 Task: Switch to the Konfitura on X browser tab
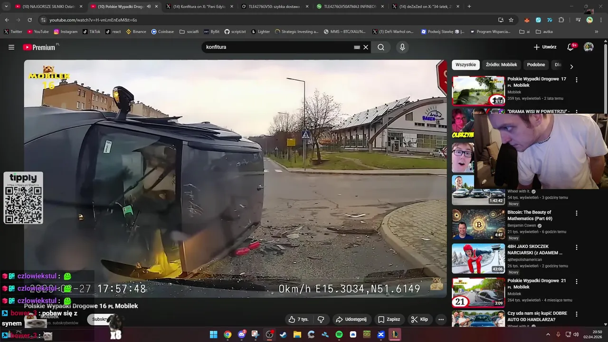tap(199, 7)
